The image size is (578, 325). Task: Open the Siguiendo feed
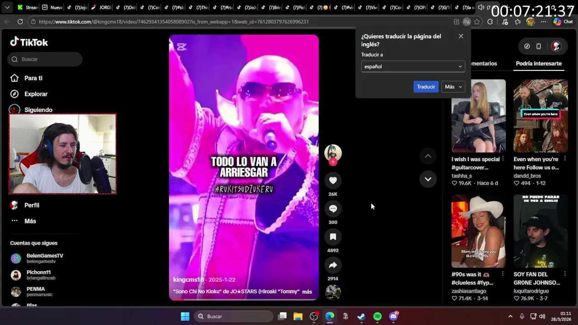[32, 110]
